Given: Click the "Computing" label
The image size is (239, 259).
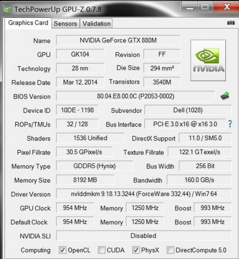Looking at the screenshot, I should point(36,250).
